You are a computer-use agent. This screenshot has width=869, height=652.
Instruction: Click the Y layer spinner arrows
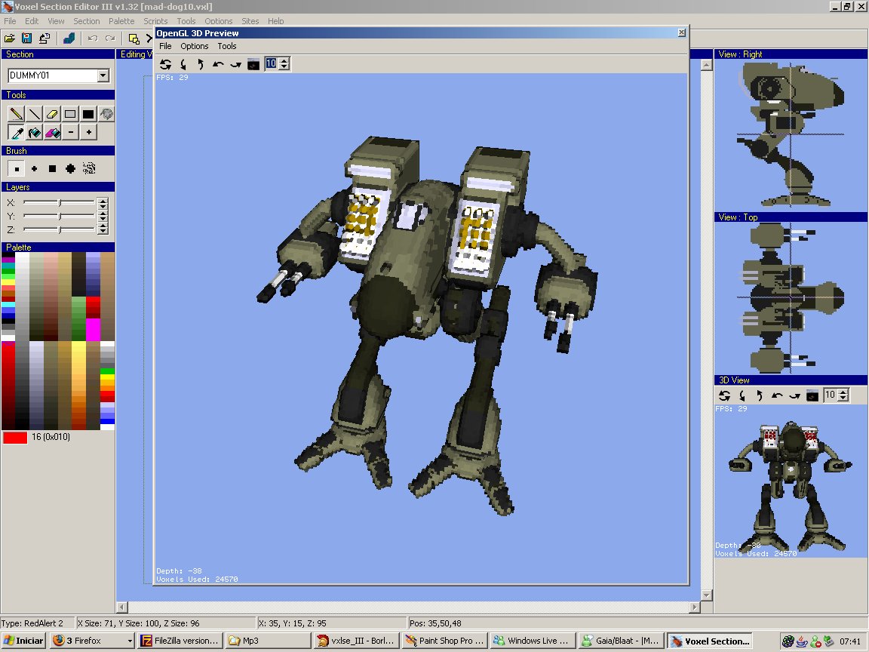tap(103, 217)
